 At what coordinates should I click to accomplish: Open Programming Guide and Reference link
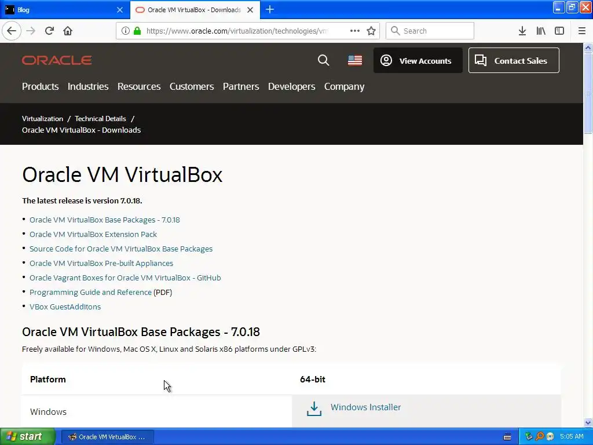pyautogui.click(x=90, y=292)
